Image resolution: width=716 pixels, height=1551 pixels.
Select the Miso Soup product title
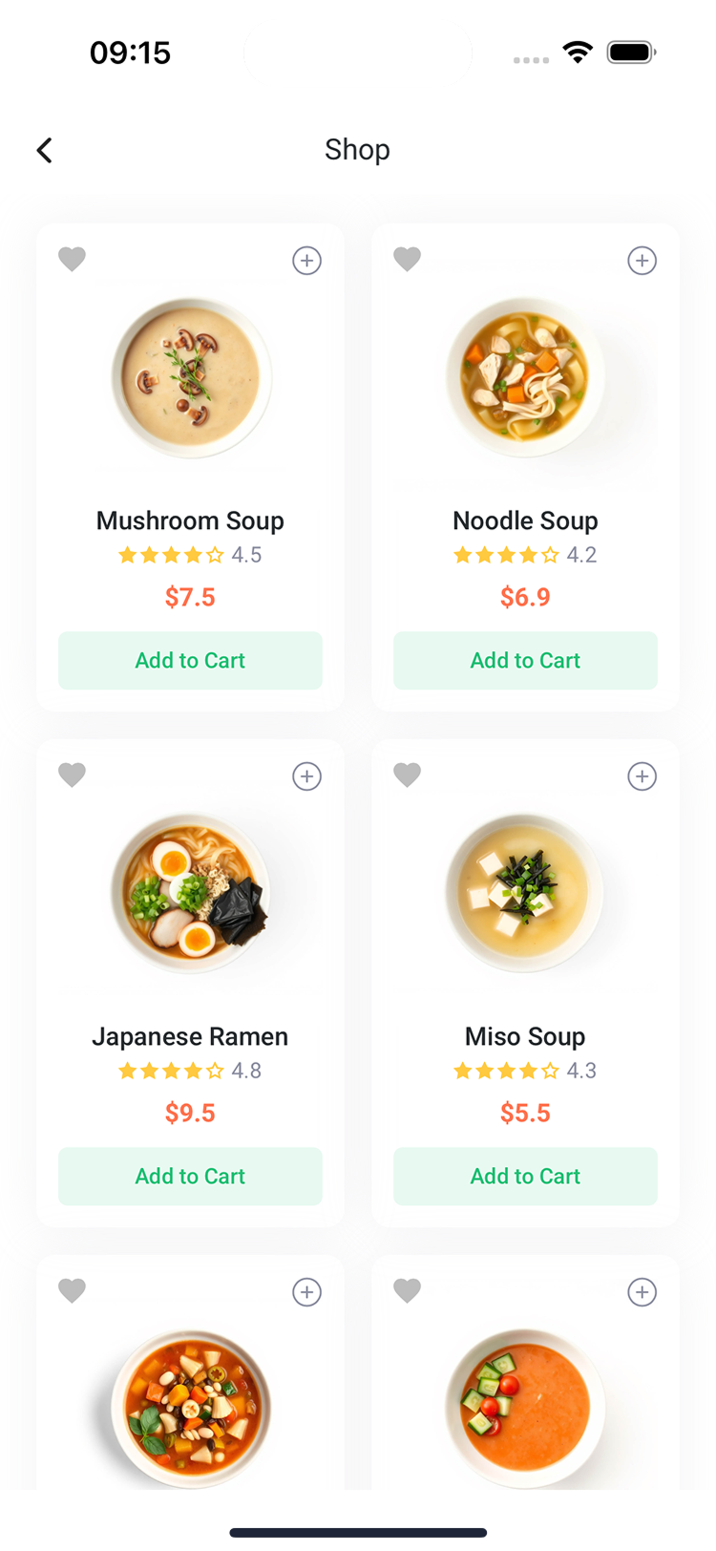[x=525, y=1036]
